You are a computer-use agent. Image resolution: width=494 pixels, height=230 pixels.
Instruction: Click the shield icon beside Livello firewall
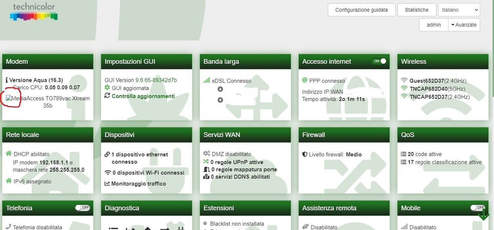pos(305,154)
